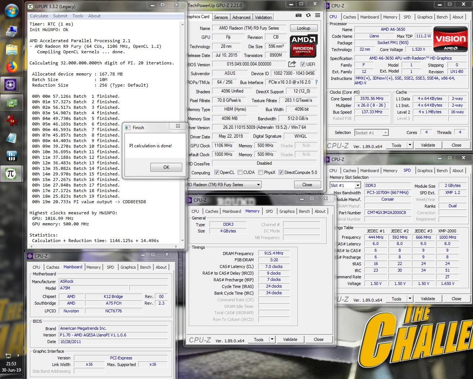The image size is (473, 379).
Task: Click the GPUPI window title bar icon
Action: (x=31, y=6)
